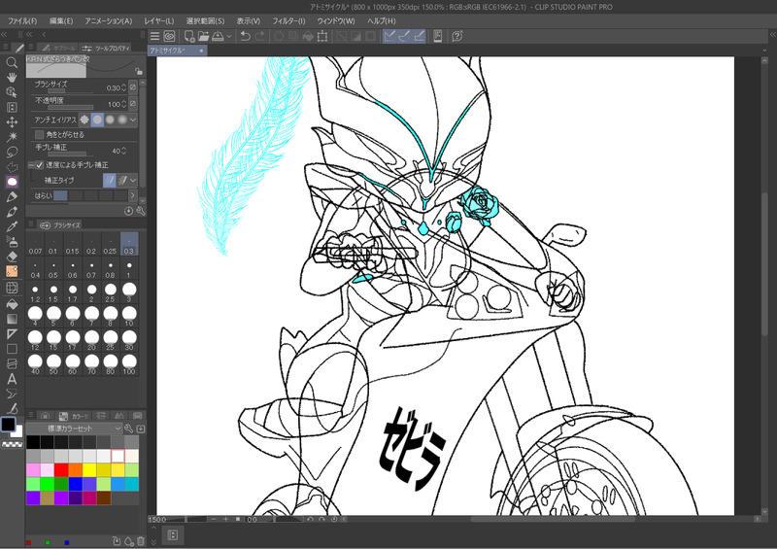Click the Scale/Rotate transform icon

click(322, 36)
